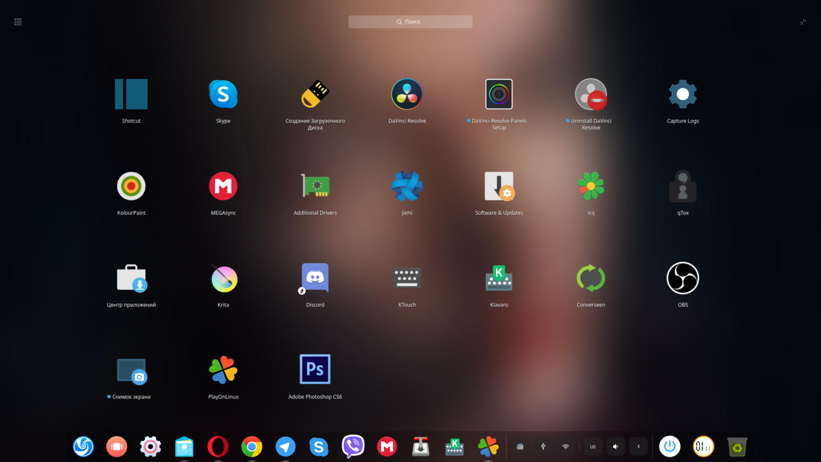Click the Deepin launcher icon in dock
The width and height of the screenshot is (821, 462).
tap(83, 446)
